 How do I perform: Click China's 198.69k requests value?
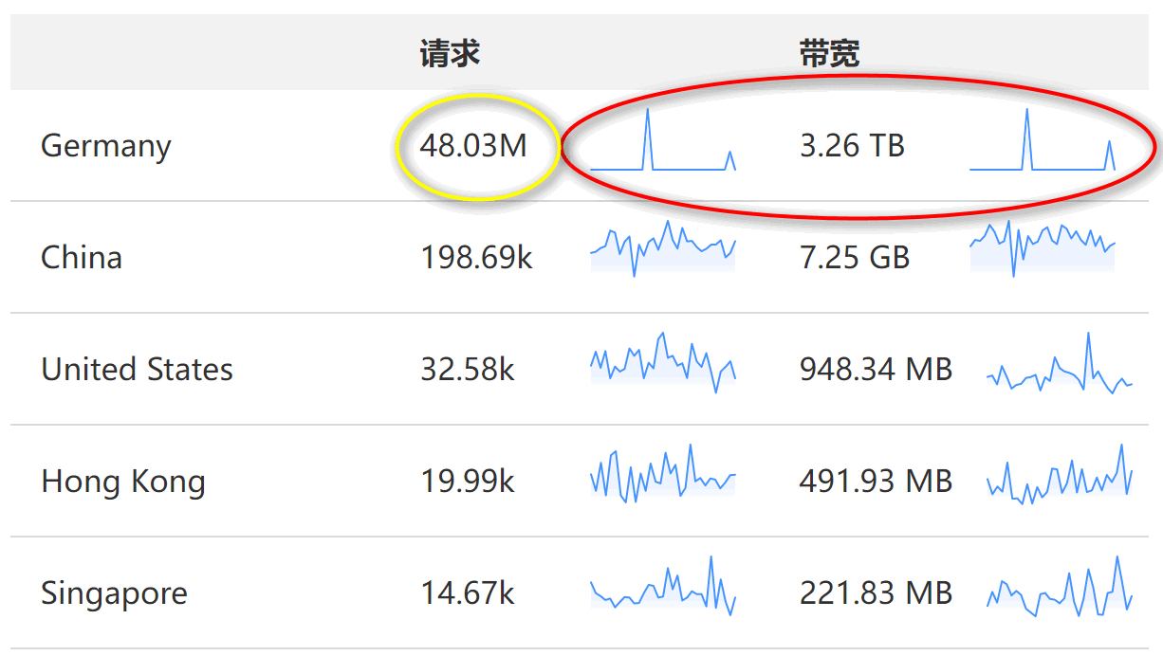[x=476, y=257]
